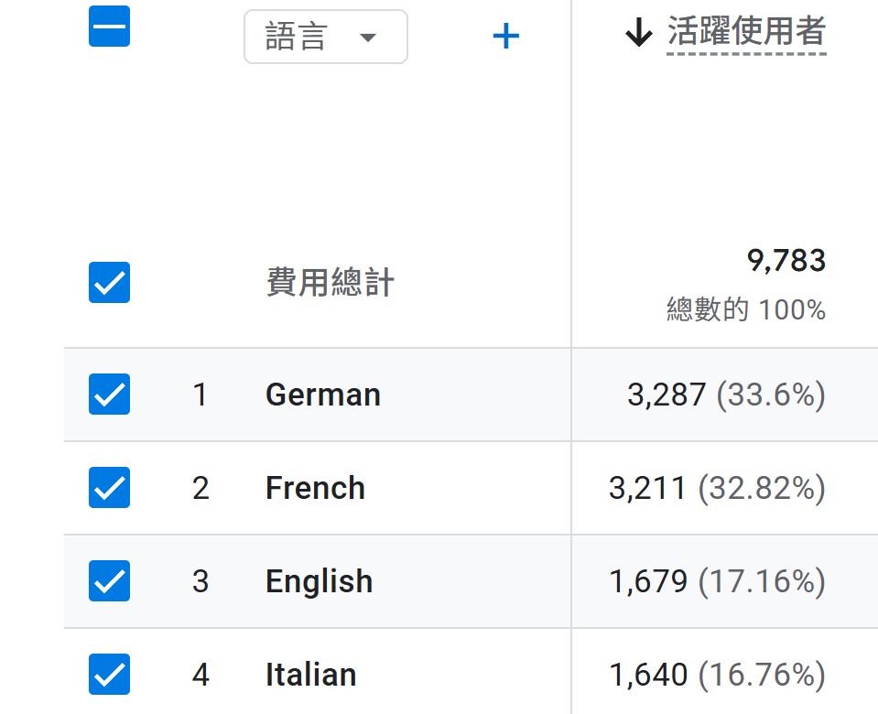Click the 活躍使用者 column header
The width and height of the screenshot is (878, 714).
click(746, 33)
